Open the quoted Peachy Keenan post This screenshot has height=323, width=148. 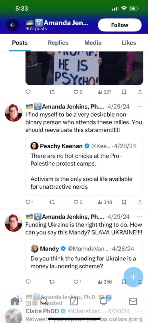click(x=84, y=166)
